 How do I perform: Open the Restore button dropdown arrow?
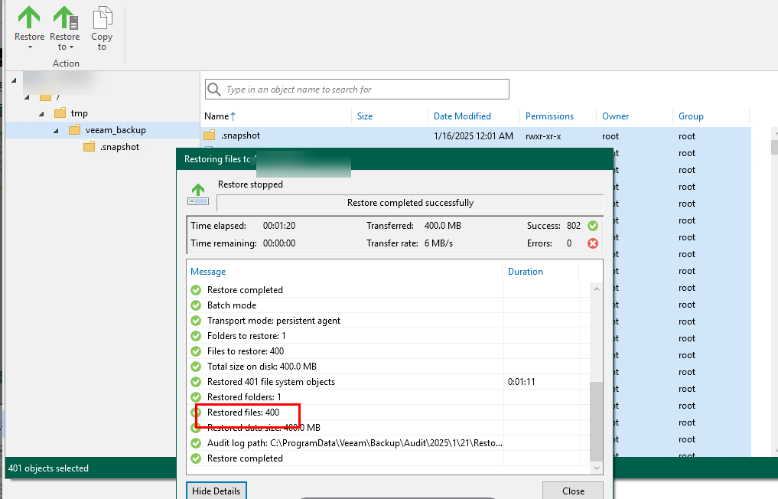pyautogui.click(x=29, y=47)
